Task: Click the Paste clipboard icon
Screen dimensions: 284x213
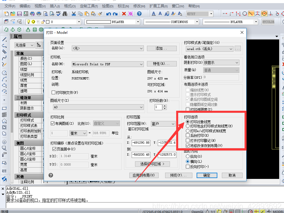Action: click(87, 14)
